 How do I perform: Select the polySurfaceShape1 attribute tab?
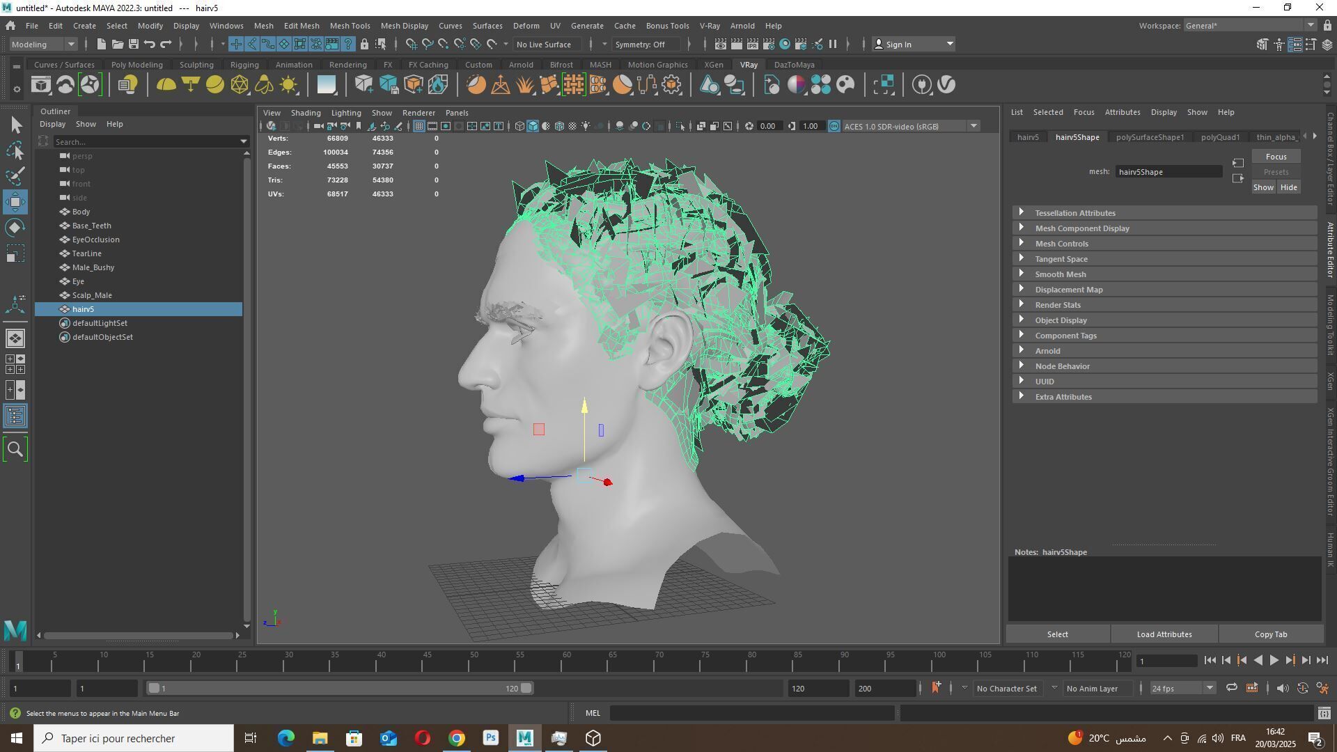tap(1150, 137)
